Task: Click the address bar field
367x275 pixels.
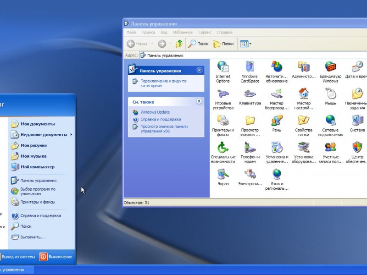Action: pyautogui.click(x=253, y=55)
